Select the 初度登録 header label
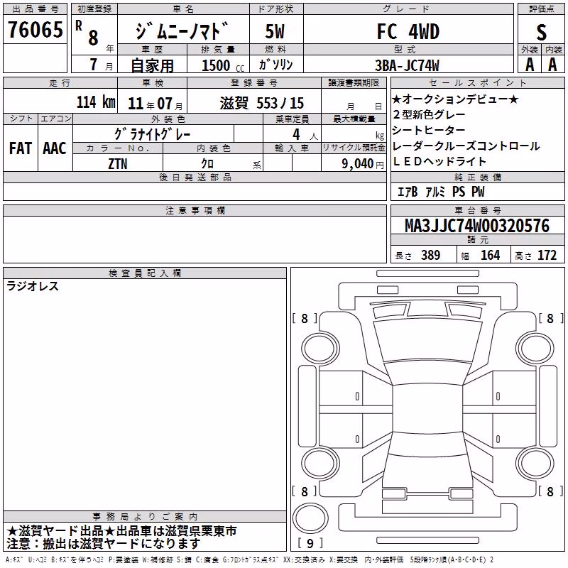Screen dimensions: 568x568 coord(94,9)
